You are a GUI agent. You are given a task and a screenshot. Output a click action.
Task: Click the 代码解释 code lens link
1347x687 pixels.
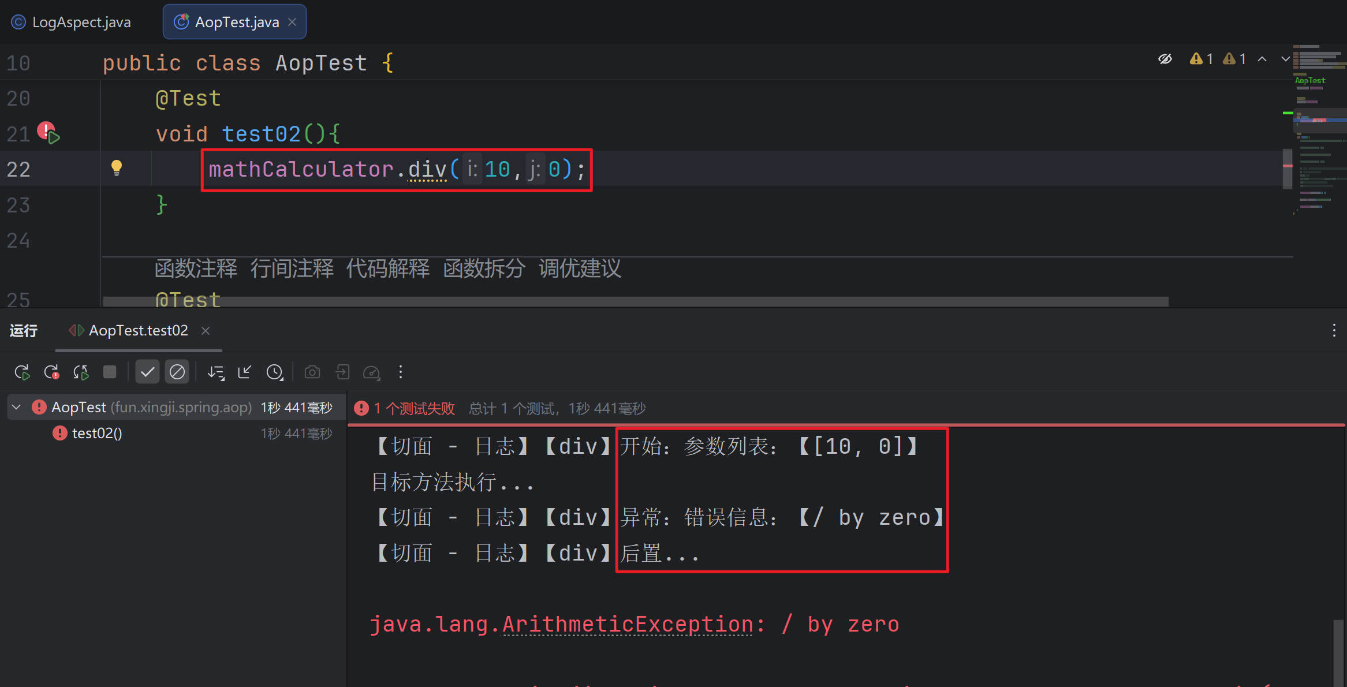387,269
